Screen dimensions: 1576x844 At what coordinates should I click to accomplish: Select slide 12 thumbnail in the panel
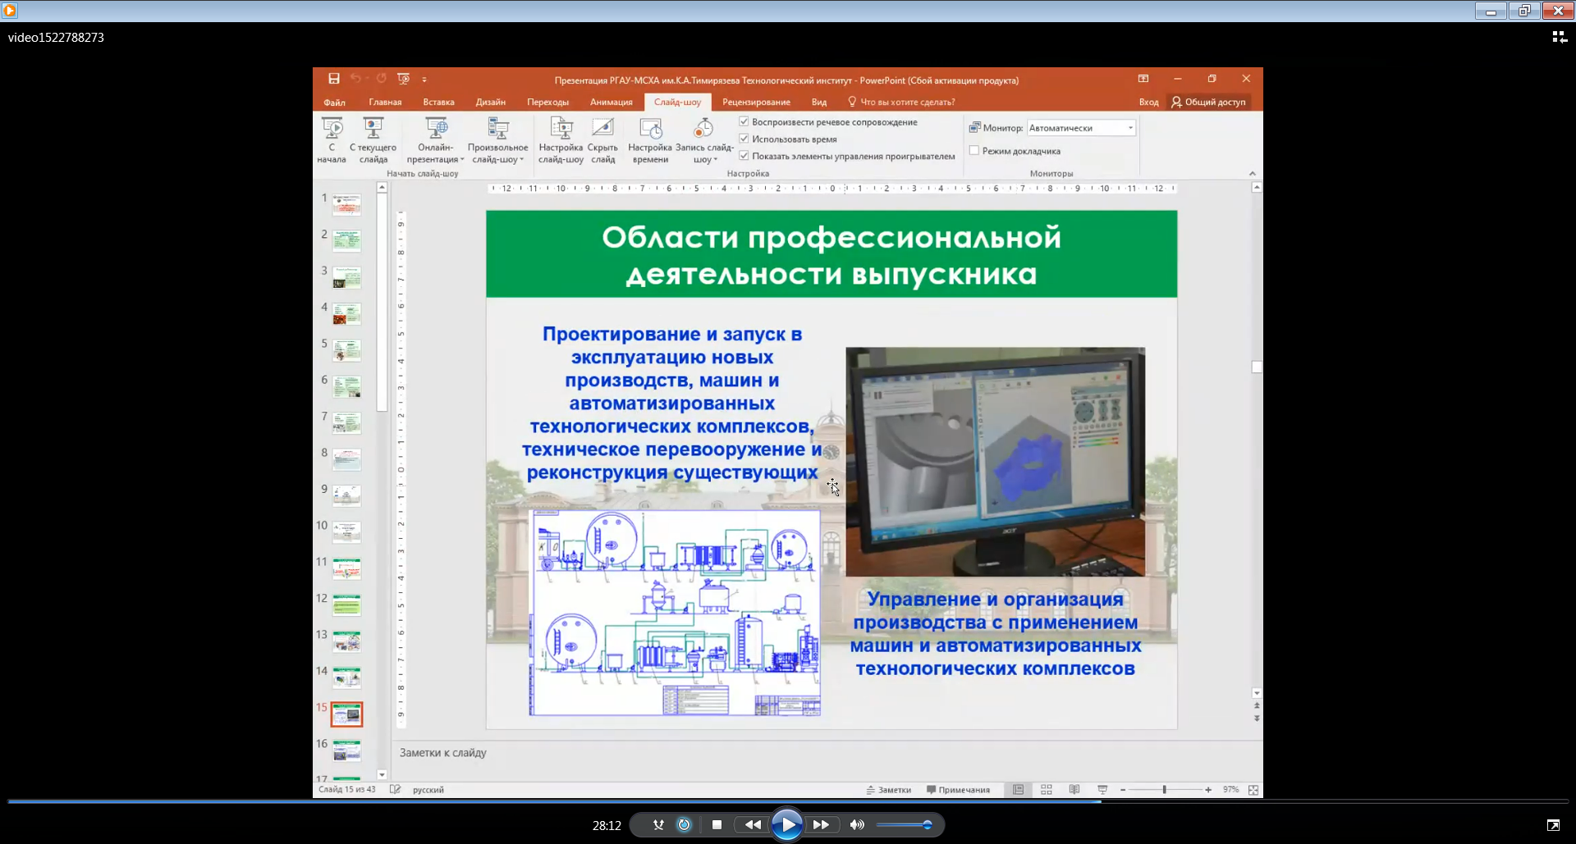[x=346, y=605]
